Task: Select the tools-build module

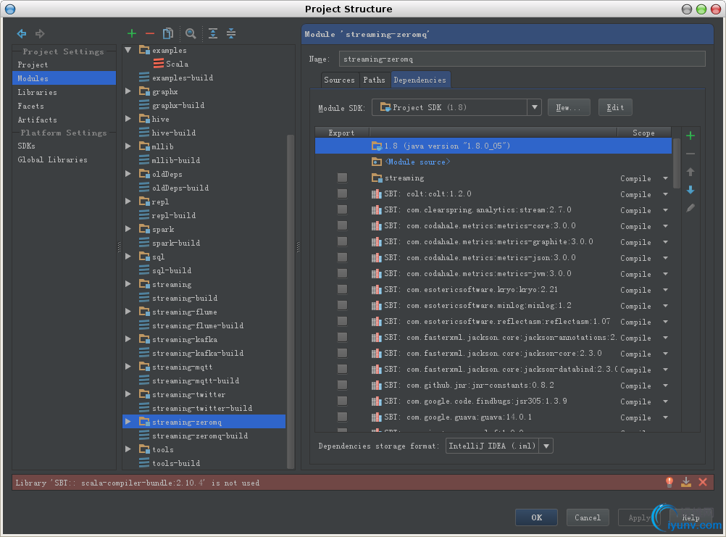Action: point(170,463)
